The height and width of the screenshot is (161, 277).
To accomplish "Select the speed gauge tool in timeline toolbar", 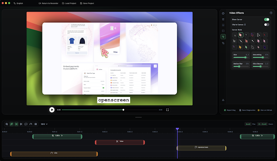I will tap(31, 124).
